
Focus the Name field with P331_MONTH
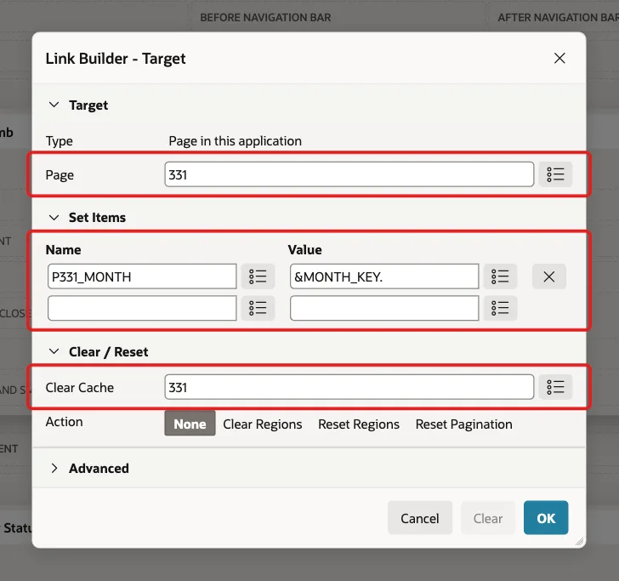[x=142, y=276]
